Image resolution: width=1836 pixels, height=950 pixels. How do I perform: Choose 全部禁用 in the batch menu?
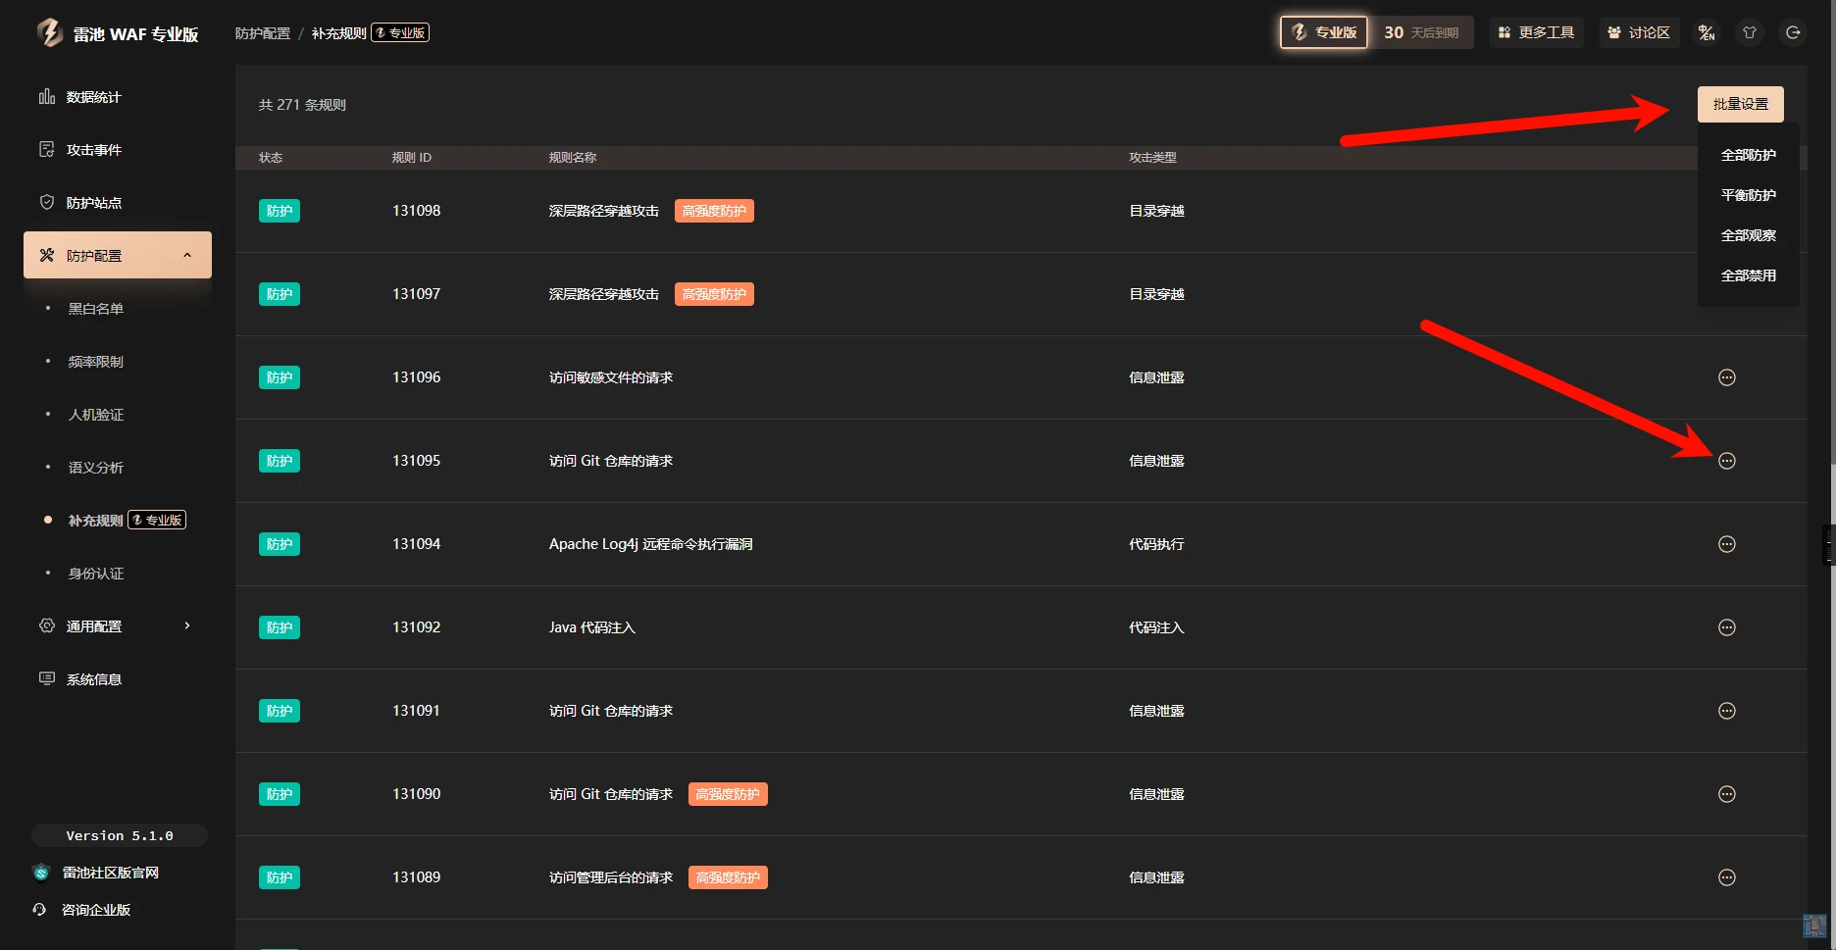tap(1748, 275)
